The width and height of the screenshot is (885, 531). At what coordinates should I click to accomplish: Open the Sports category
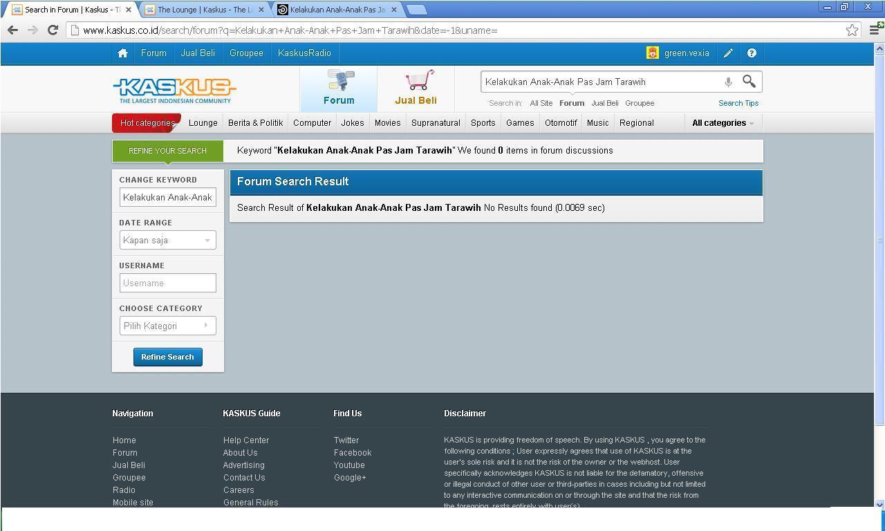tap(483, 123)
